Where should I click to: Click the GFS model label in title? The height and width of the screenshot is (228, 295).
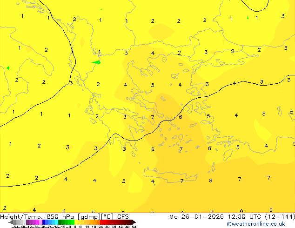tap(123, 217)
